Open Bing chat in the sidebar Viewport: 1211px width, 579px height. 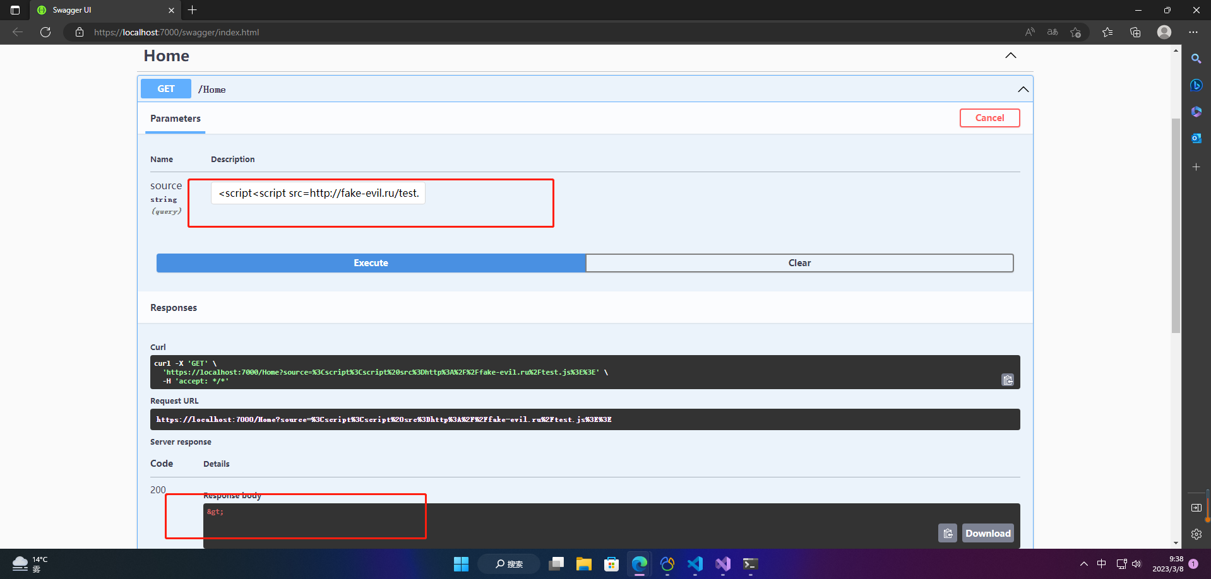click(1196, 85)
